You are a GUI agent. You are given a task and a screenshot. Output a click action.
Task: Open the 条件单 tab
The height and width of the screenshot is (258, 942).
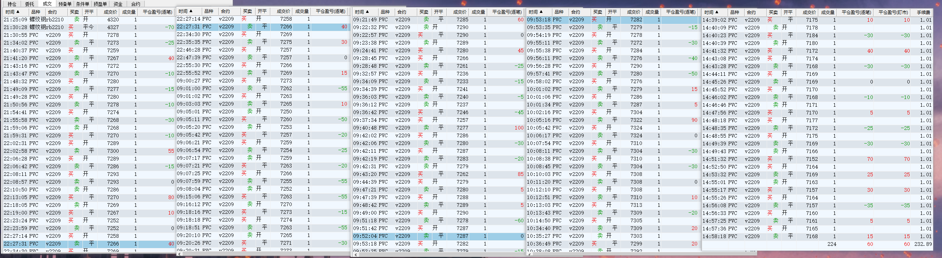click(82, 4)
